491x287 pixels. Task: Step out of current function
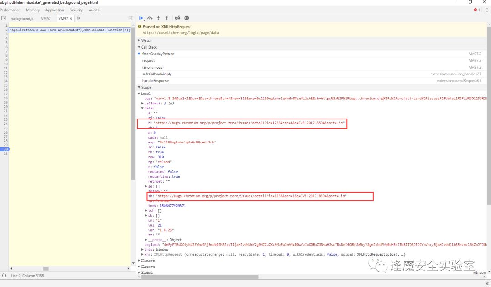tap(167, 18)
